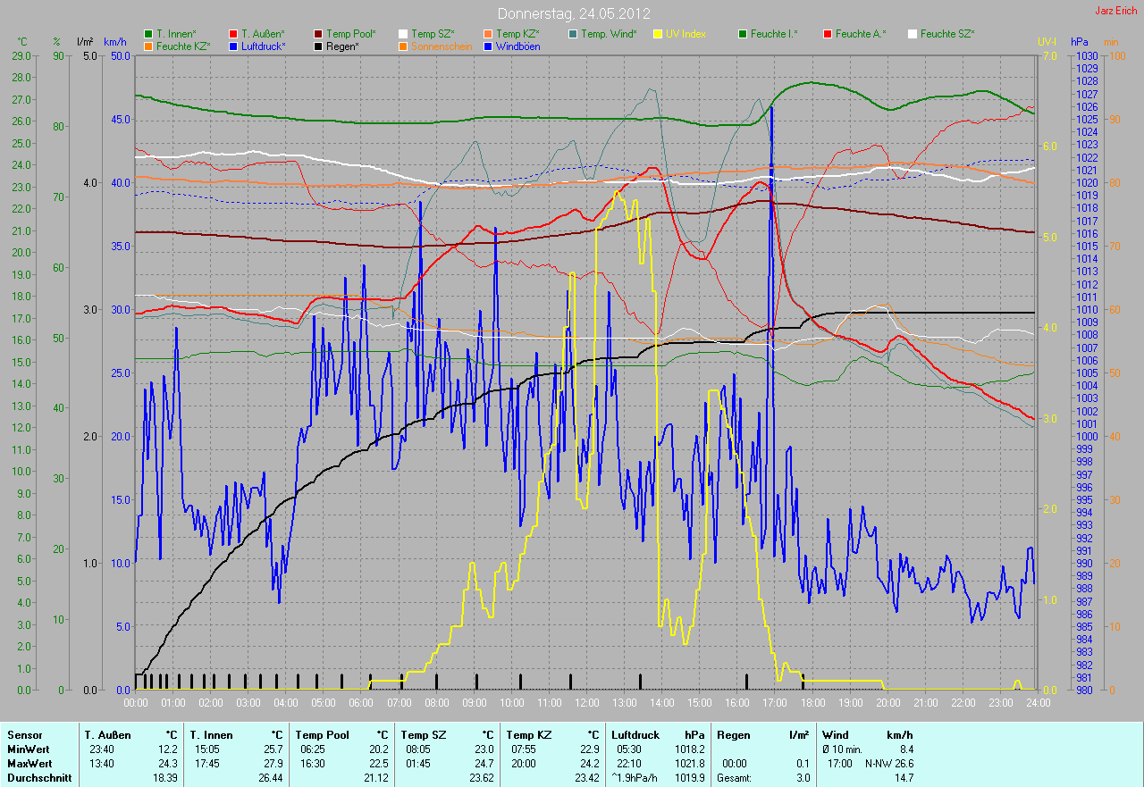Screen dimensions: 1144x787
Task: Select the 'MaxWert' row label
Action: coord(29,764)
